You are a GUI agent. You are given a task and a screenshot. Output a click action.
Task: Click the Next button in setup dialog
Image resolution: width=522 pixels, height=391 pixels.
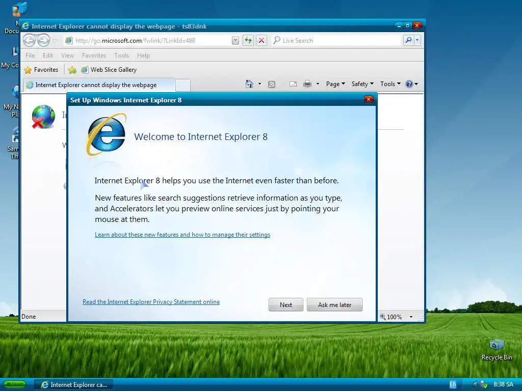pos(285,304)
